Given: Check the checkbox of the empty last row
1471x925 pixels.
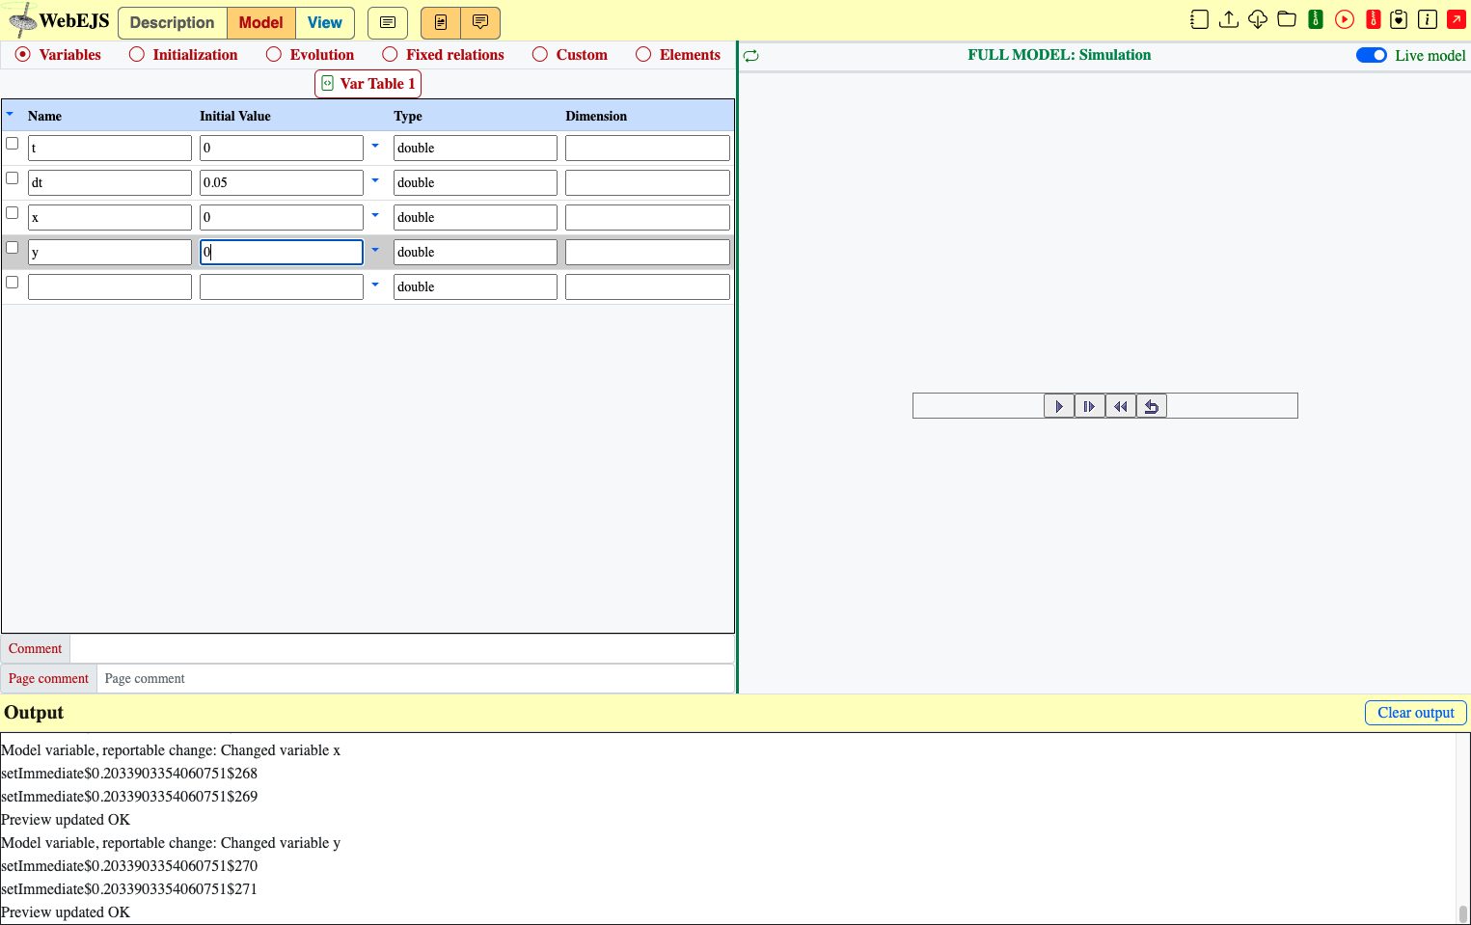Looking at the screenshot, I should (13, 283).
